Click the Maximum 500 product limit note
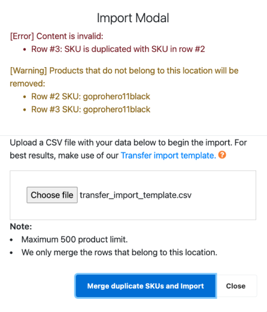267x312 pixels. 74,240
